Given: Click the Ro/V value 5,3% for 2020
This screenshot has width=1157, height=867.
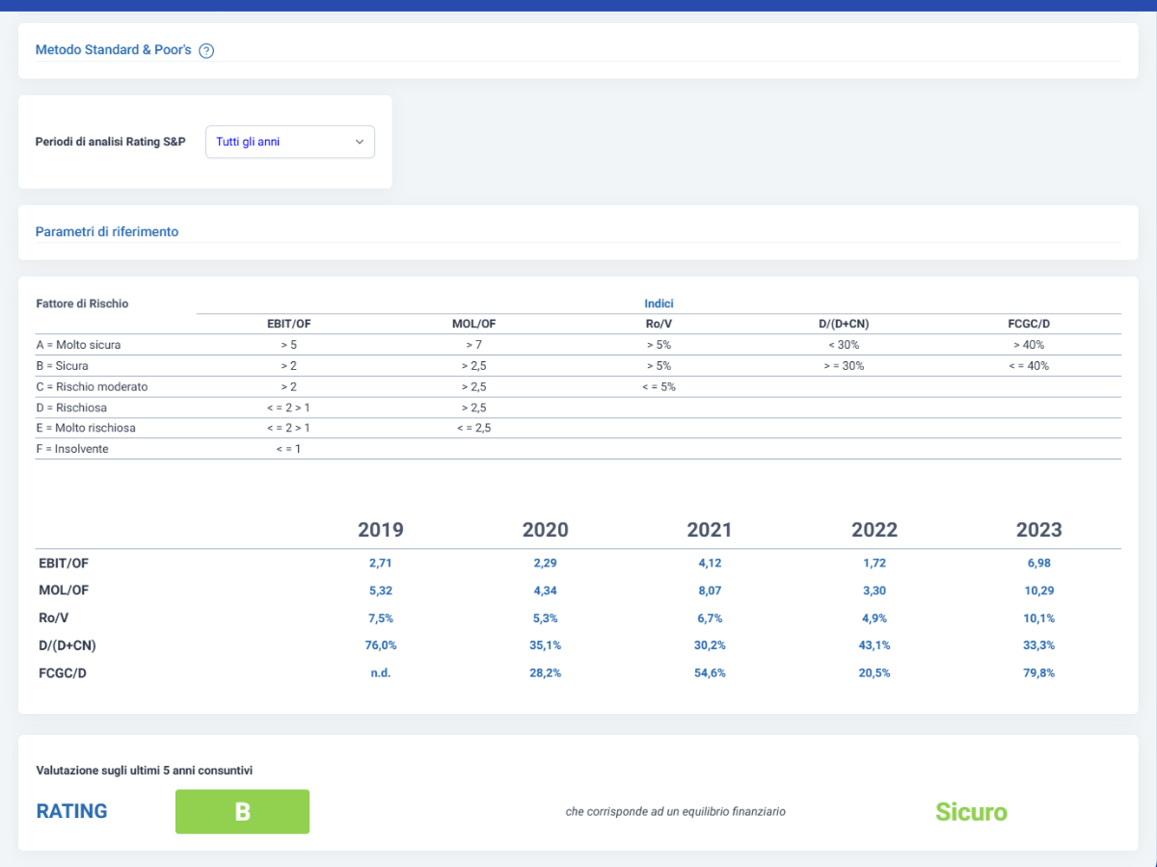Looking at the screenshot, I should (546, 618).
